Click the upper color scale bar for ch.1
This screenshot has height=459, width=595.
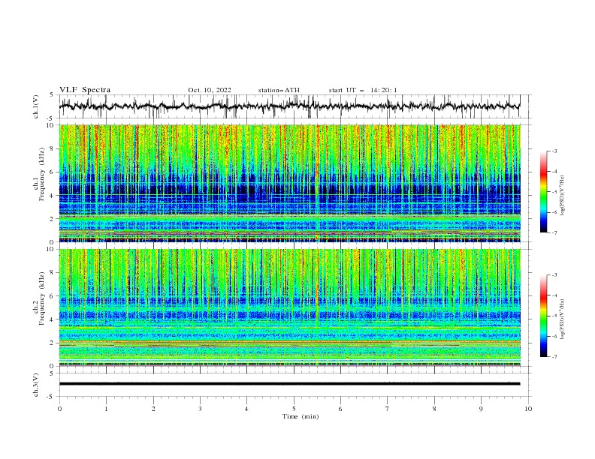(x=543, y=192)
